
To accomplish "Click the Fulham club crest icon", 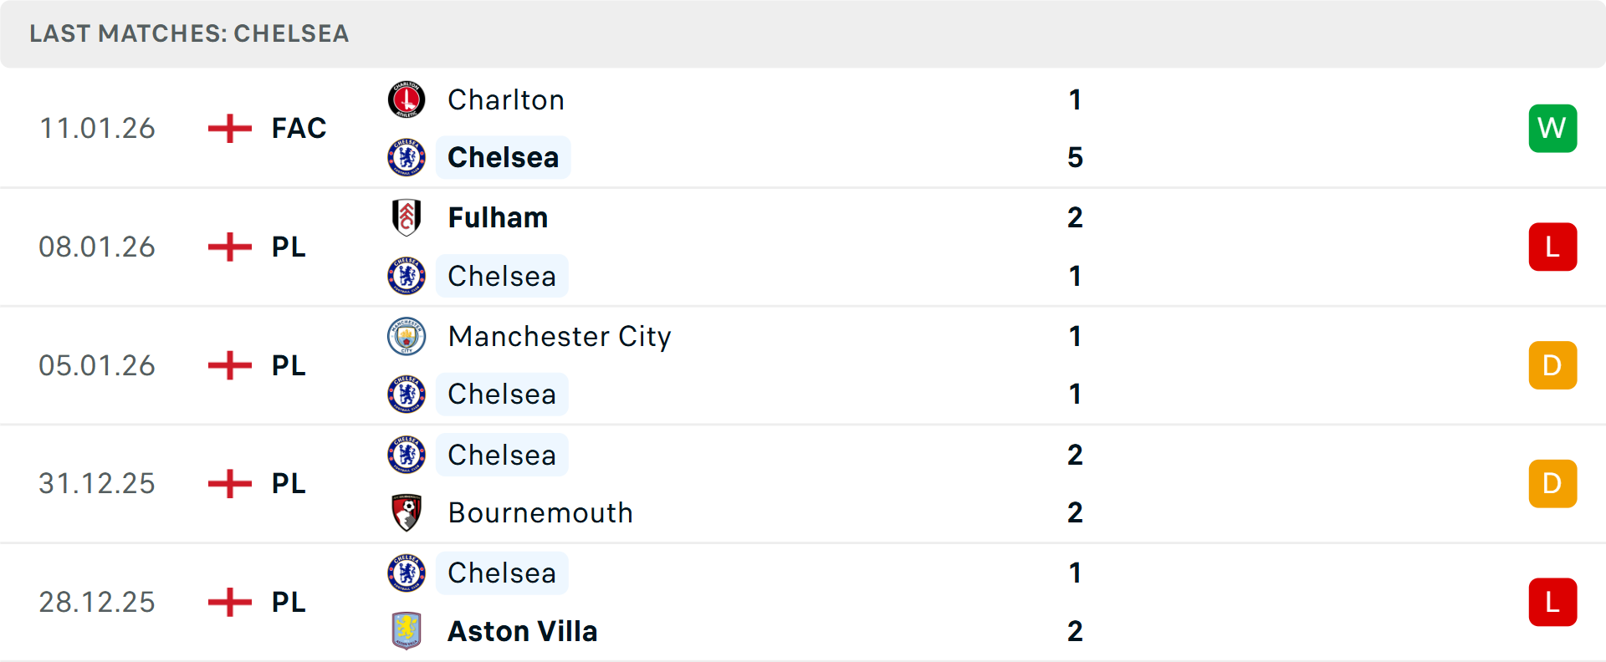I will click(407, 217).
